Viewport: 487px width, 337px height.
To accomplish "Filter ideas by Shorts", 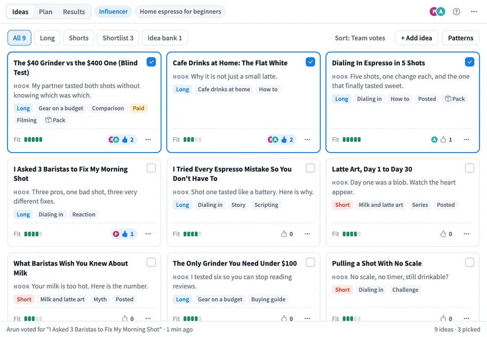I will click(79, 38).
